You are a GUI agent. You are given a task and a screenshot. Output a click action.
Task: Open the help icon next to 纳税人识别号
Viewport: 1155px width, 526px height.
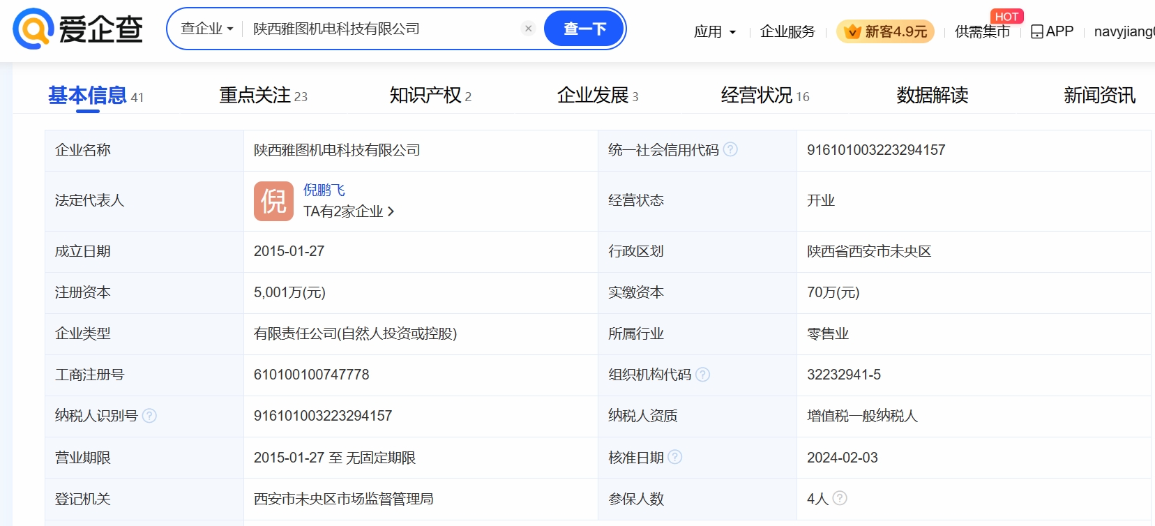pos(149,416)
